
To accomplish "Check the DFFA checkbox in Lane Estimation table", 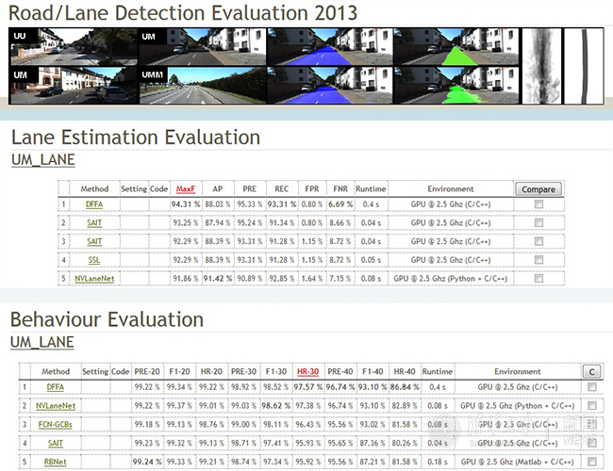I will click(538, 204).
